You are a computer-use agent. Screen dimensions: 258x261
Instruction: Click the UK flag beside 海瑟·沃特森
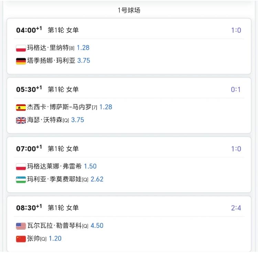[x=21, y=120]
